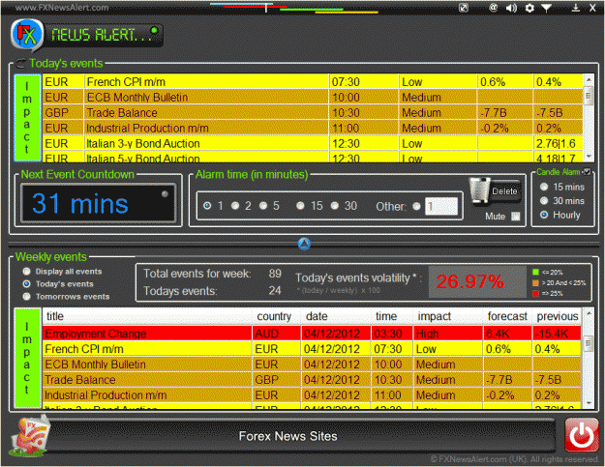Click the green Impact label in Today's events
Image resolution: width=605 pixels, height=467 pixels.
[x=27, y=118]
